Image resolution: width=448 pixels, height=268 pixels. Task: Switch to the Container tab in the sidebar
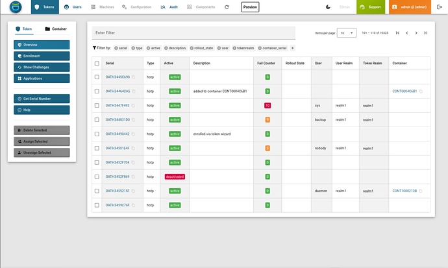click(55, 29)
